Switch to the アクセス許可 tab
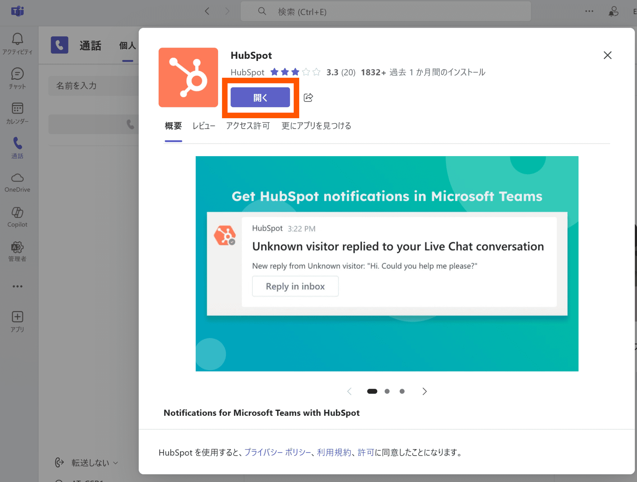The width and height of the screenshot is (637, 482). [x=248, y=126]
